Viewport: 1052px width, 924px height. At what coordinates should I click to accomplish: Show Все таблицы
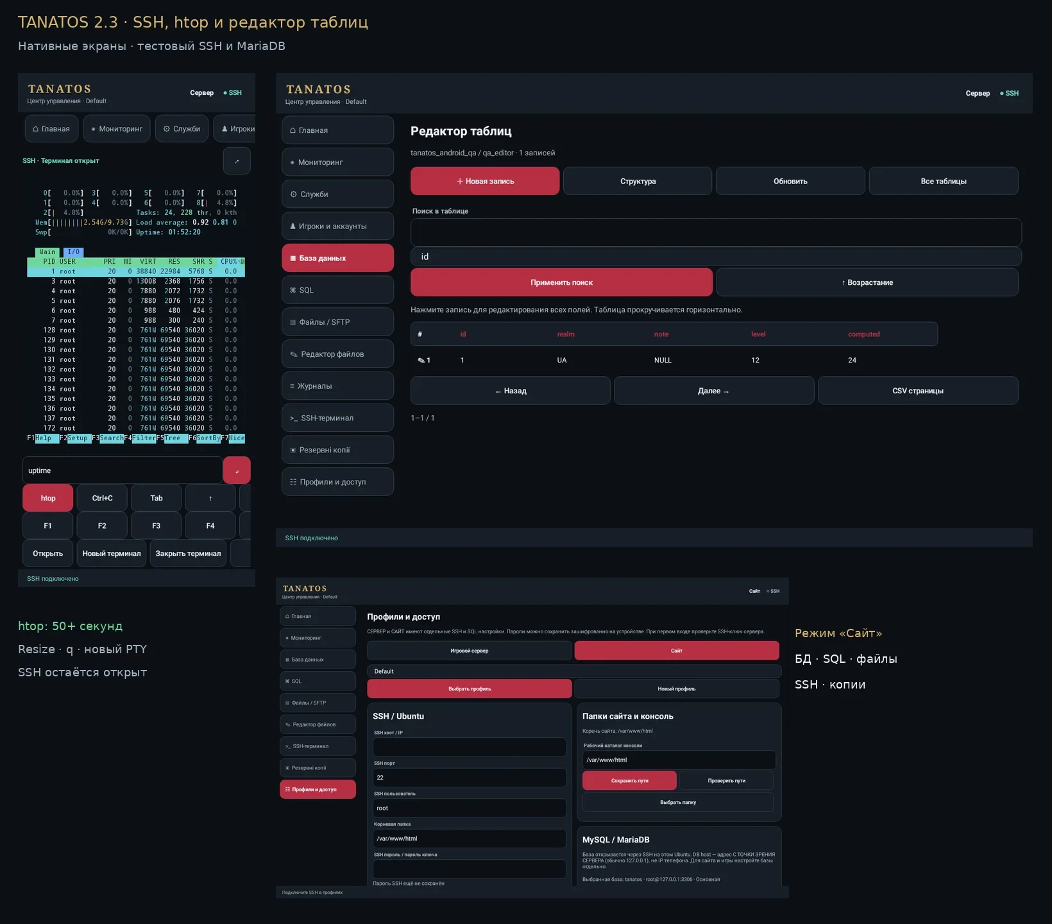(944, 181)
